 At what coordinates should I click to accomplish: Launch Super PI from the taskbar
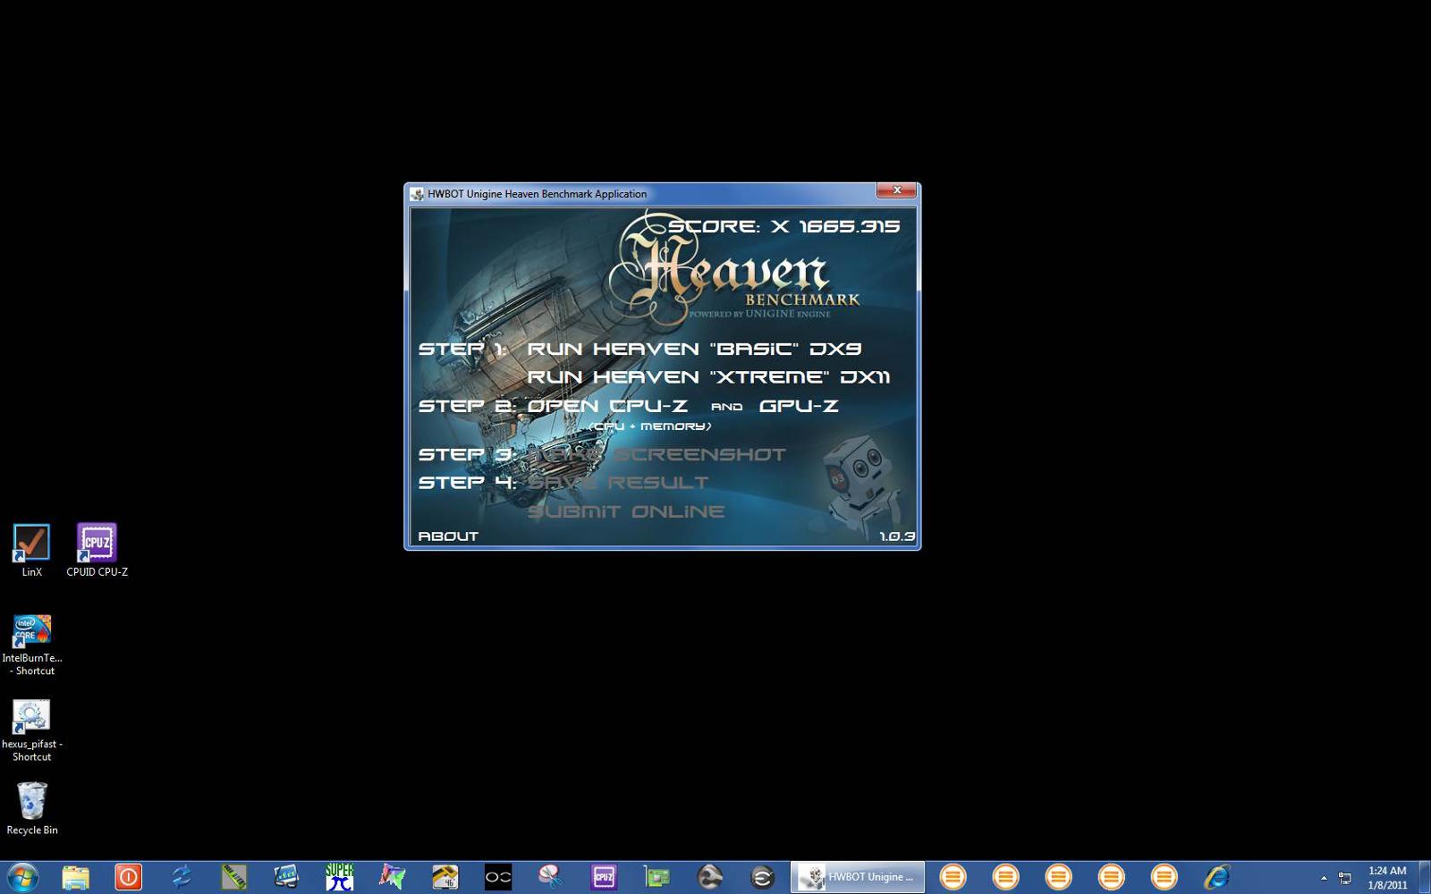coord(339,877)
